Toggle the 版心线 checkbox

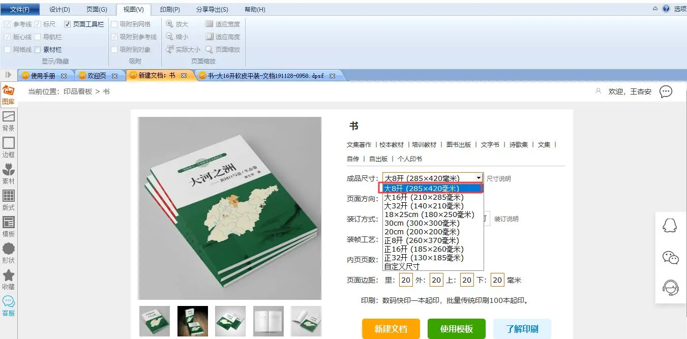7,37
